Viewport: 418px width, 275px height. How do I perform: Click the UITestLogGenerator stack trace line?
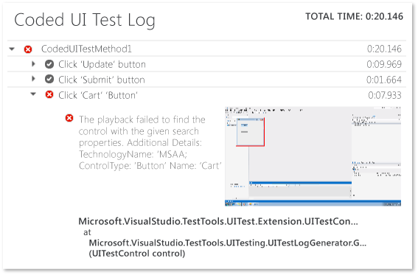pos(228,243)
